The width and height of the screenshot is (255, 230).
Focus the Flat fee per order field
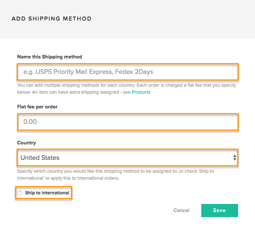(128, 122)
